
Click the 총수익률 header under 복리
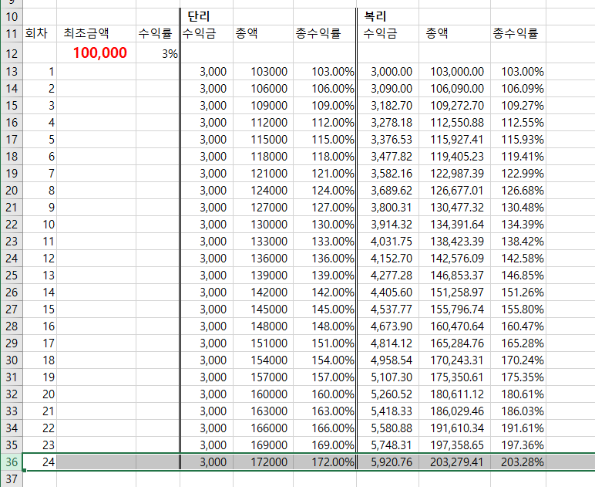coord(519,33)
